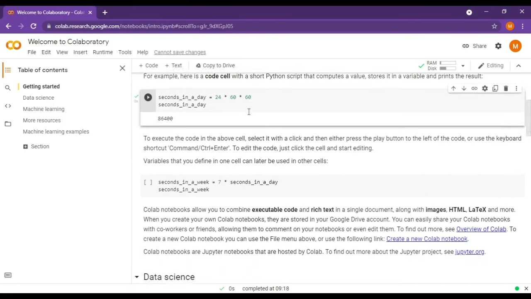Image resolution: width=531 pixels, height=299 pixels.
Task: Open the search panel in left sidebar
Action: pos(8,88)
